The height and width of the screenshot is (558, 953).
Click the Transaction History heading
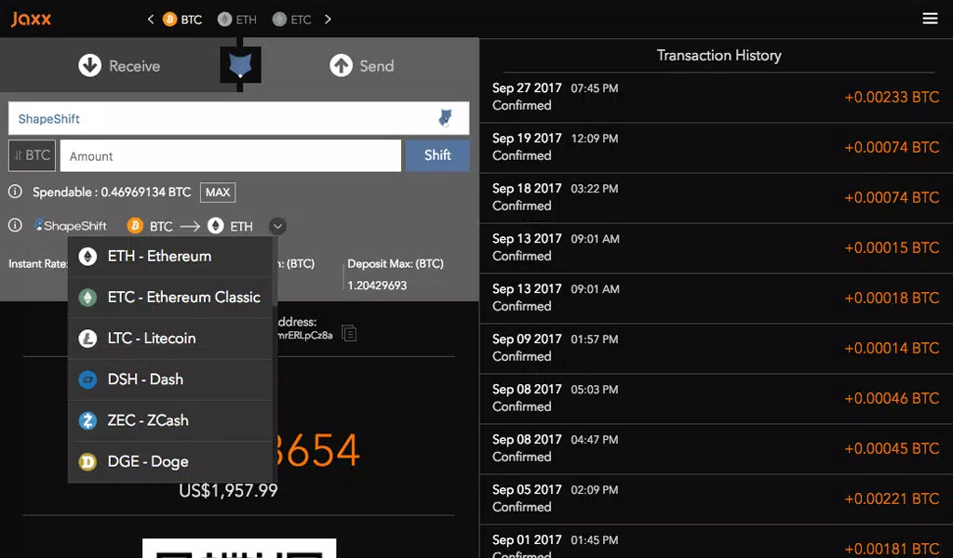point(719,55)
